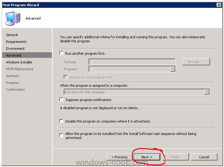
Task: Click the 'Package:' label
Action: (x=71, y=62)
